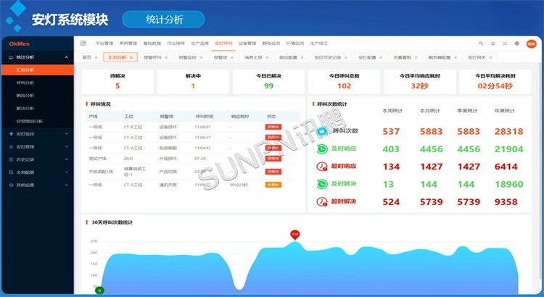Open the orange user avatar menu
544x297 pixels.
click(531, 43)
